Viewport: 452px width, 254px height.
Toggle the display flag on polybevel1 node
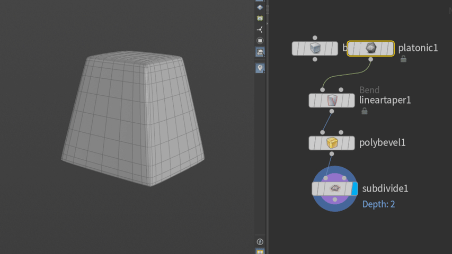coord(351,143)
